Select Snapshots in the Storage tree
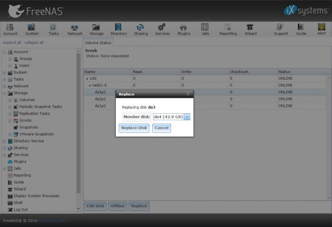Image resolution: width=332 pixels, height=227 pixels. tap(29, 127)
